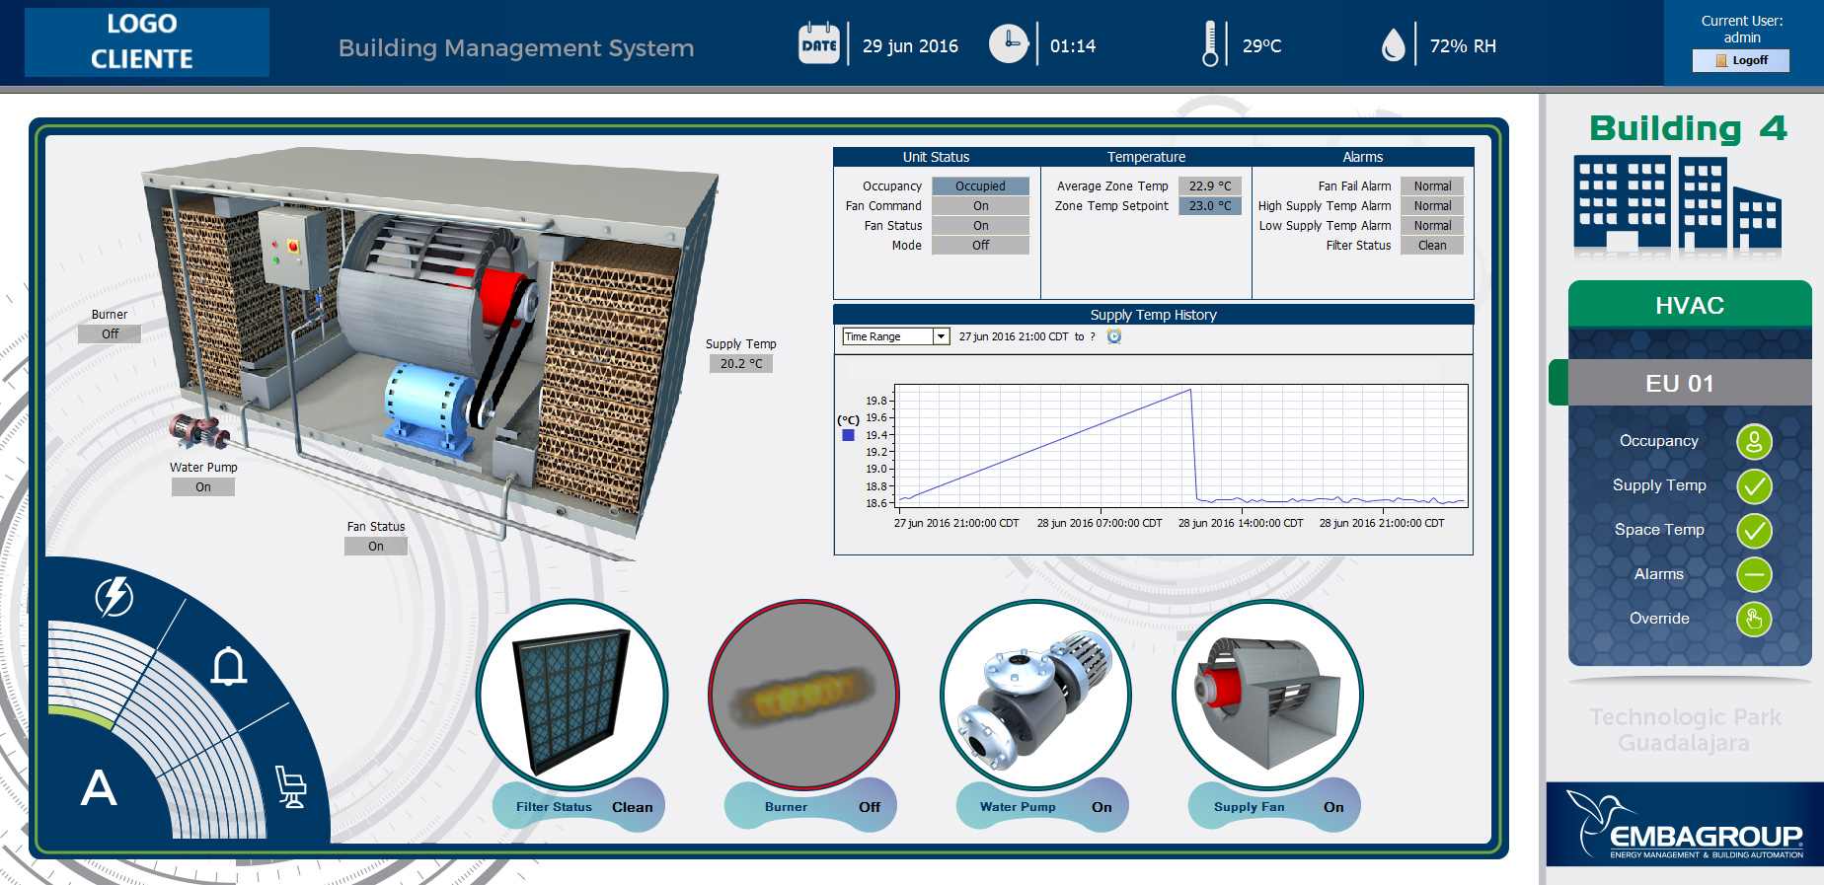
Task: Click the Space Temp checkmark icon
Action: (1754, 531)
